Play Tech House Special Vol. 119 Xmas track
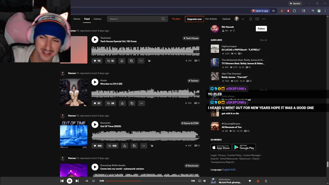The width and height of the screenshot is (329, 185). [x=95, y=40]
